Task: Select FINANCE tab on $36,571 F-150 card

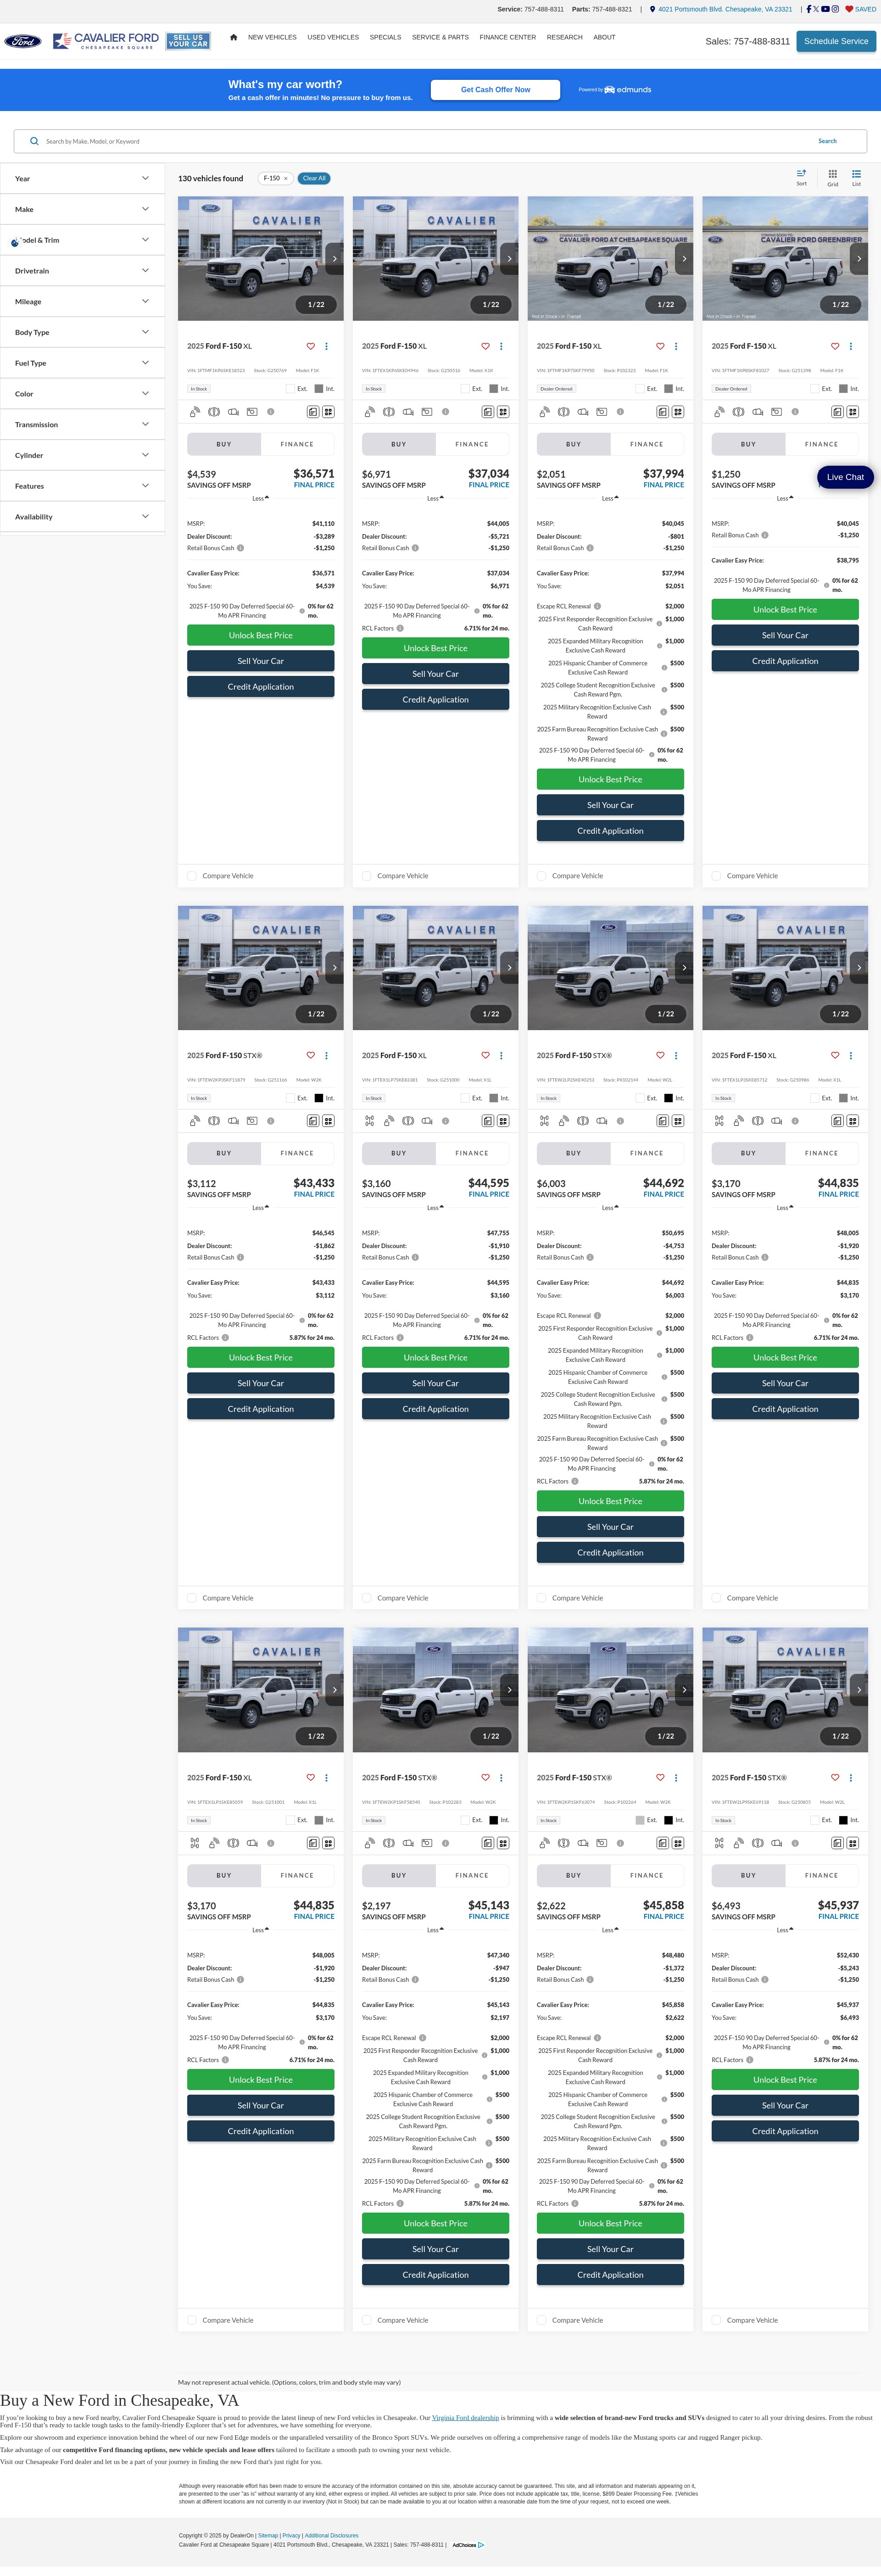Action: point(297,444)
